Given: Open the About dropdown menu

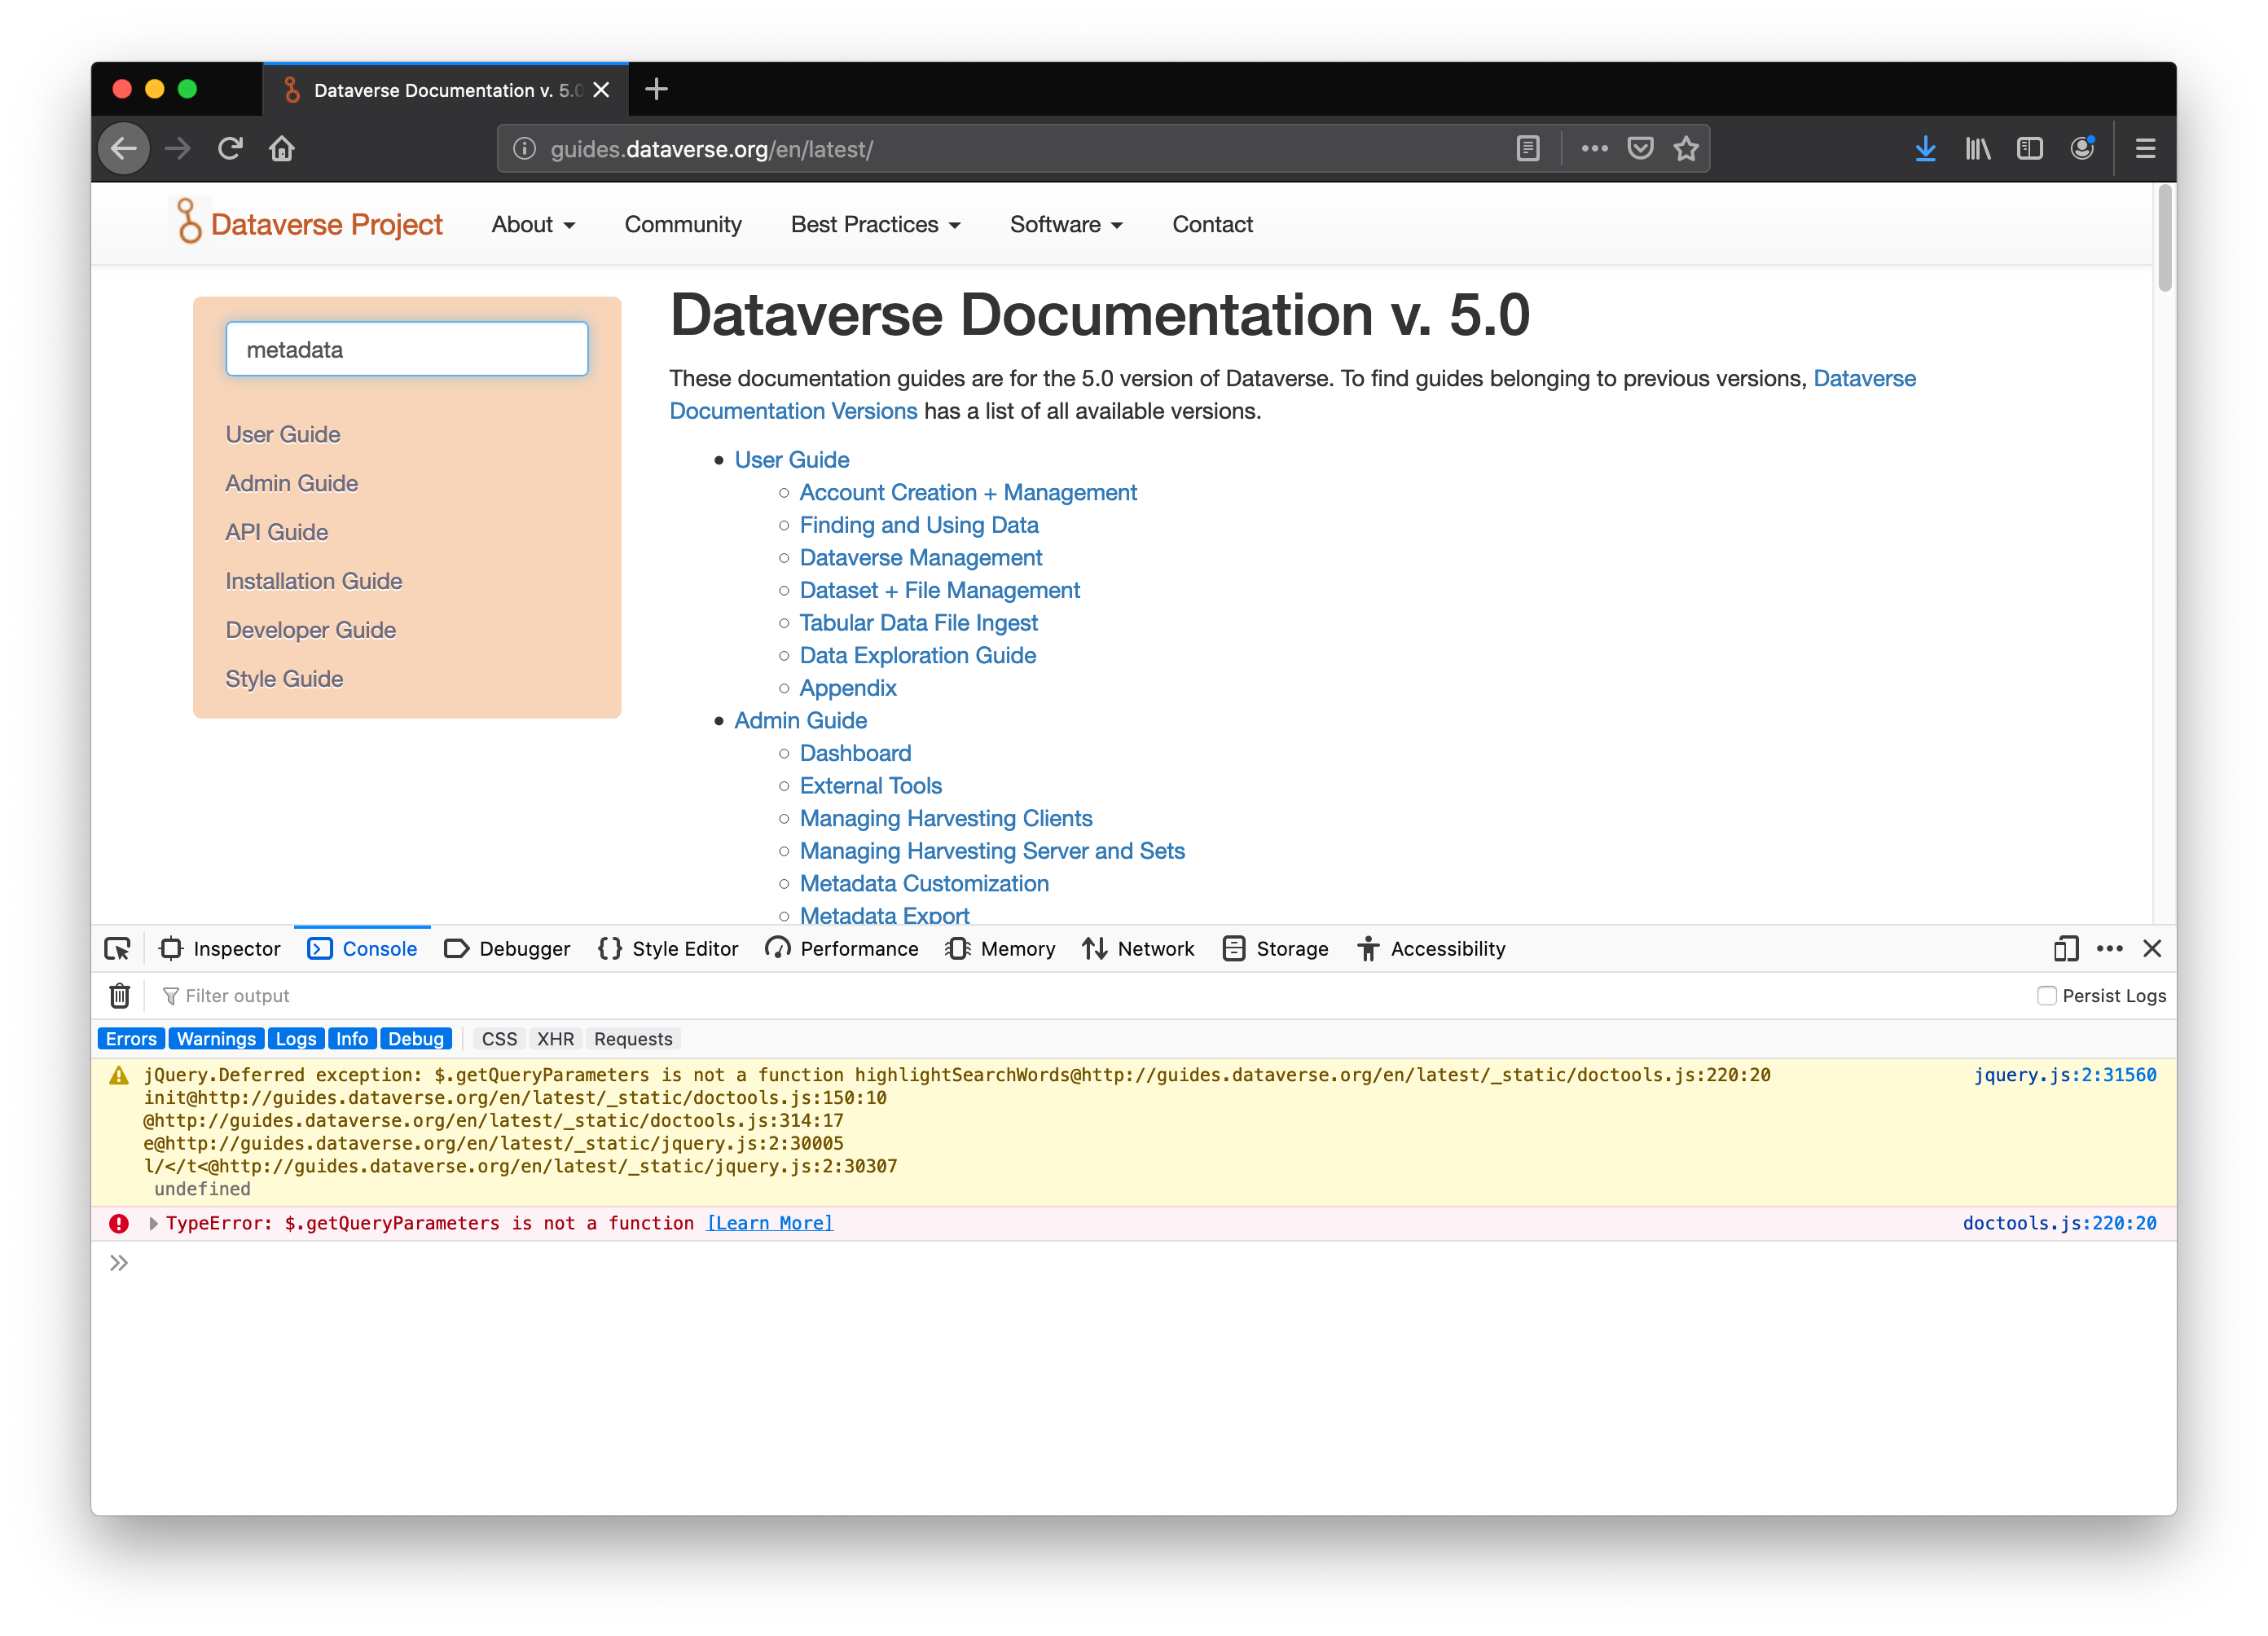Looking at the screenshot, I should coord(533,224).
